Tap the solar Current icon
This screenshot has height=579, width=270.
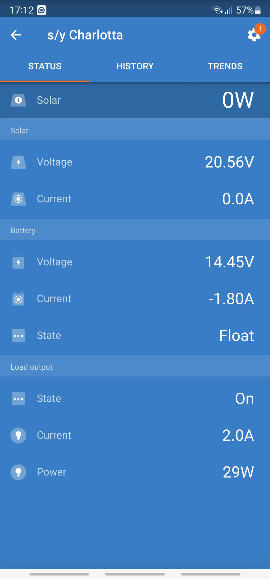coord(18,199)
